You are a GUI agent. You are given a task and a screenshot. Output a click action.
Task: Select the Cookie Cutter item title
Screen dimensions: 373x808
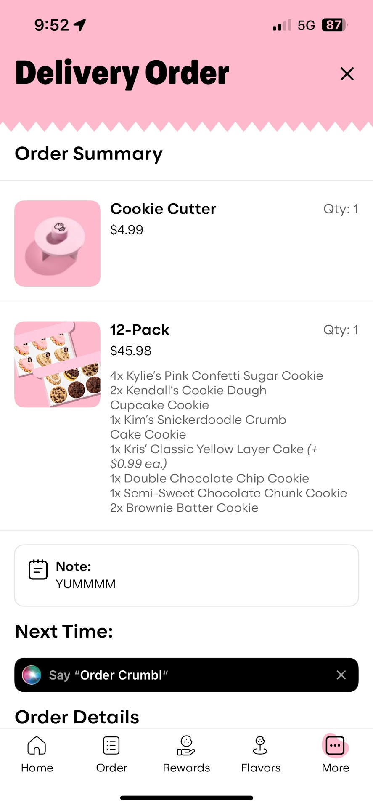click(163, 209)
